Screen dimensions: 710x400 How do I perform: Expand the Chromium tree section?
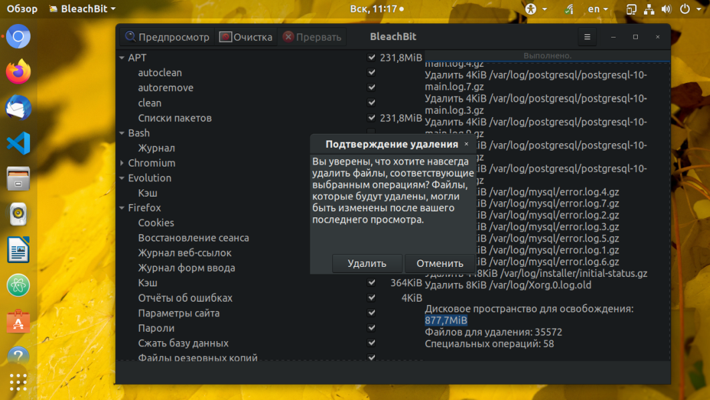pyautogui.click(x=122, y=163)
